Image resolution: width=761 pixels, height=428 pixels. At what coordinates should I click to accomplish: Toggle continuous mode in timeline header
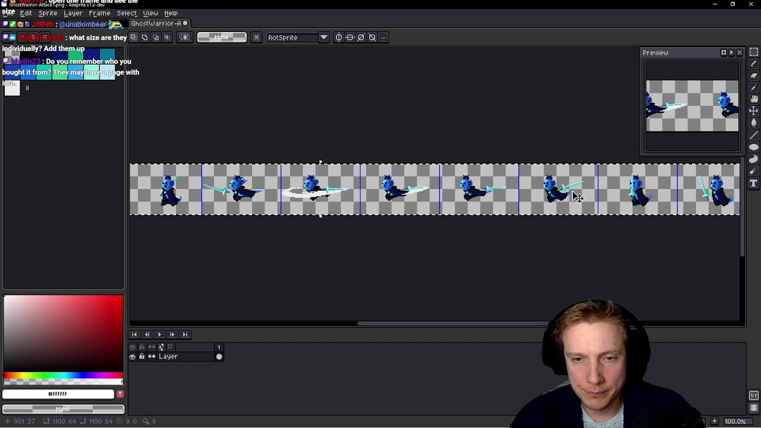point(152,347)
